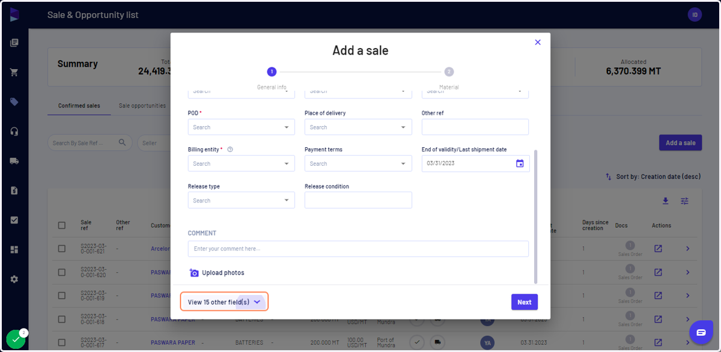Open the Release type dropdown

point(241,200)
